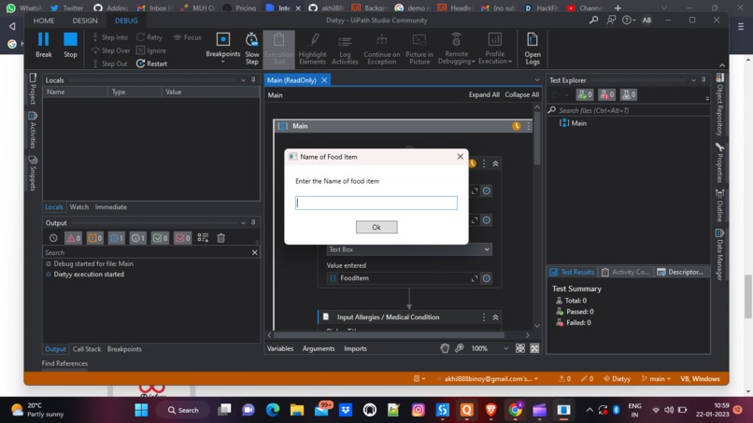
Task: Switch to the DESIGN ribbon tab
Action: (85, 21)
